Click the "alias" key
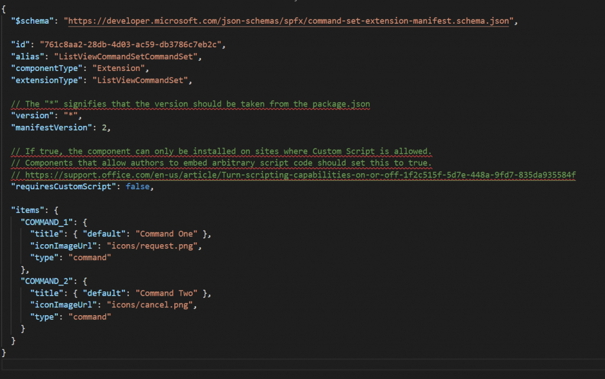The image size is (605, 379). [27, 56]
